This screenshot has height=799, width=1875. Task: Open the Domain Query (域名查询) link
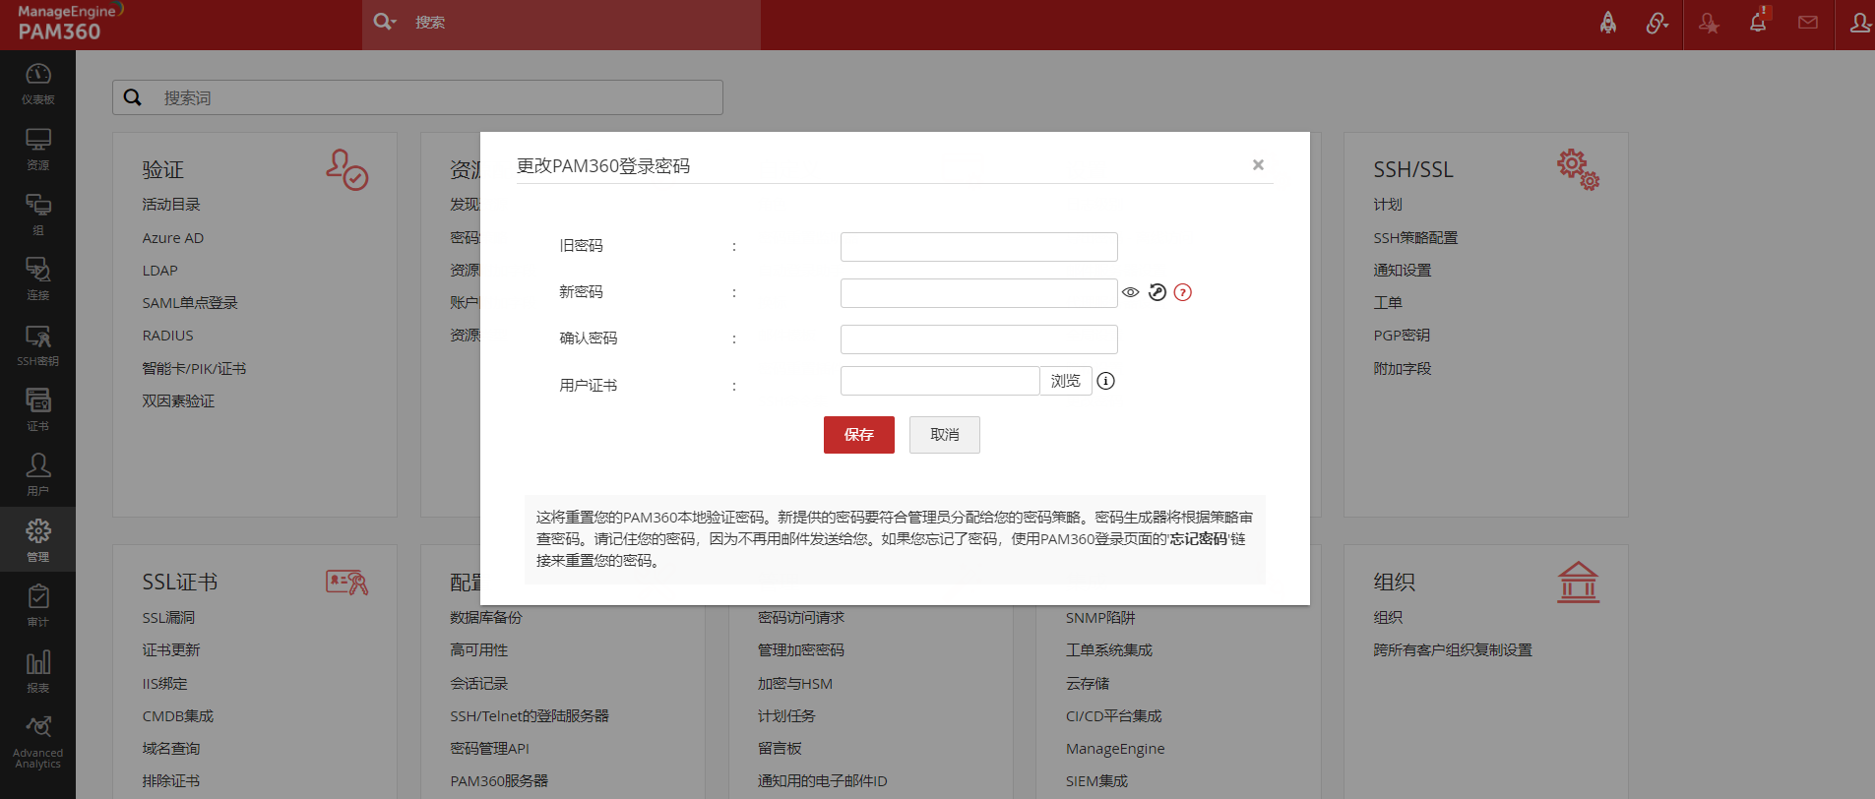pyautogui.click(x=171, y=749)
